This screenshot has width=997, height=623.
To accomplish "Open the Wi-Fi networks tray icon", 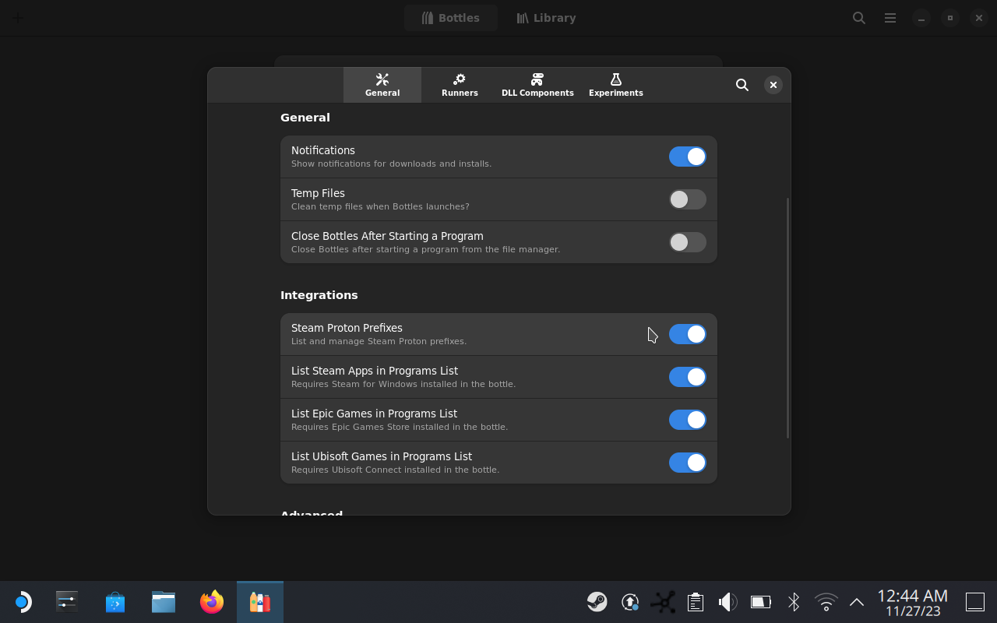I will coord(826,602).
